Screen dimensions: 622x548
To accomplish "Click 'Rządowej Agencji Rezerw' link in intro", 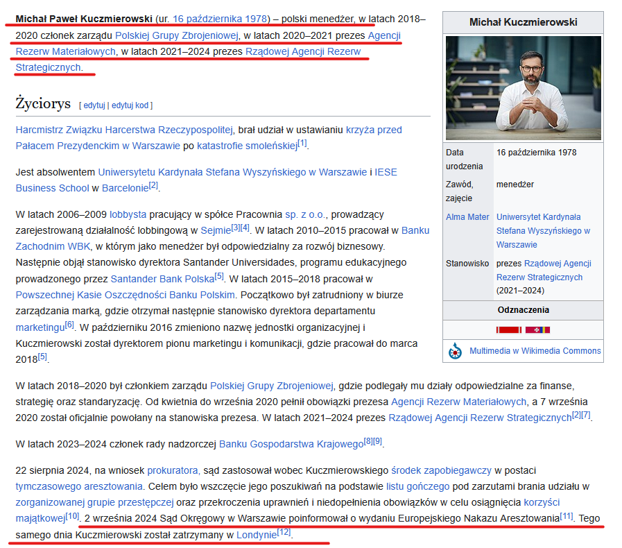I will (302, 51).
